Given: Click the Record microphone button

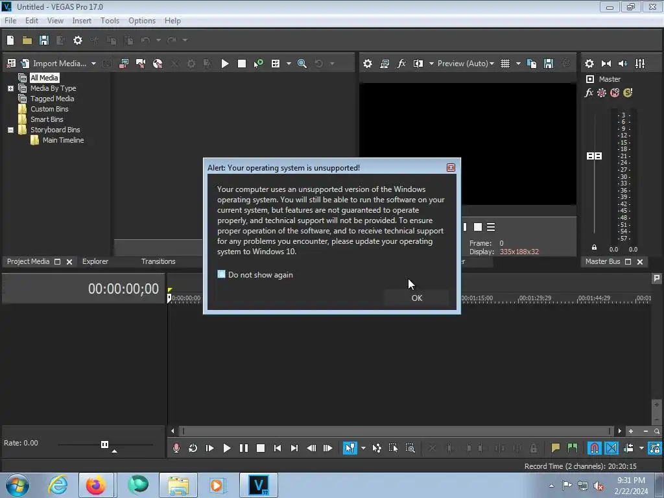Looking at the screenshot, I should [176, 448].
